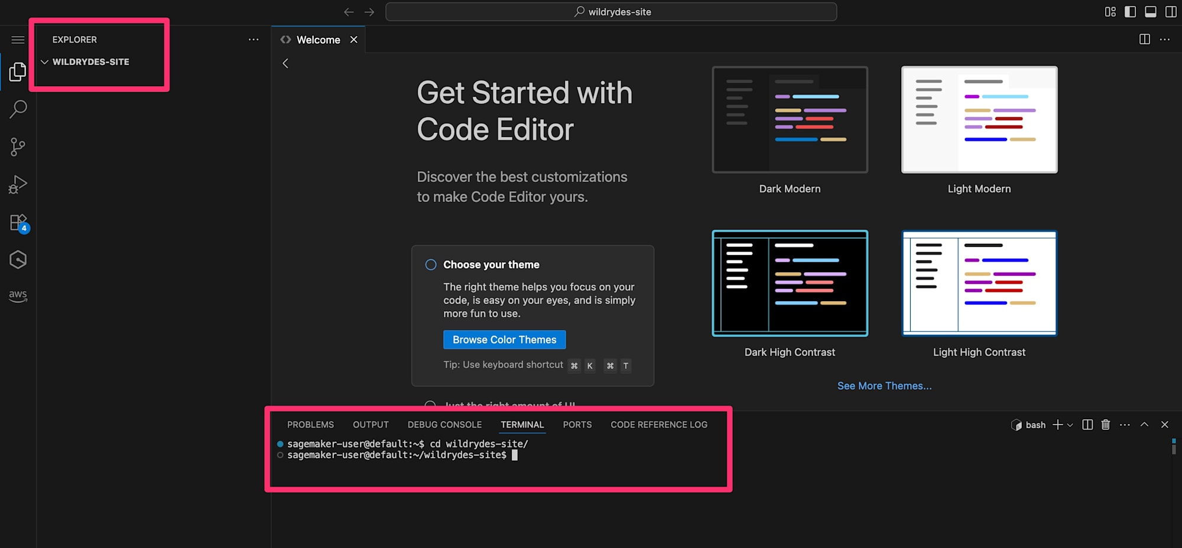Toggle the primary side bar visibility
Image resolution: width=1182 pixels, height=548 pixels.
[1130, 12]
